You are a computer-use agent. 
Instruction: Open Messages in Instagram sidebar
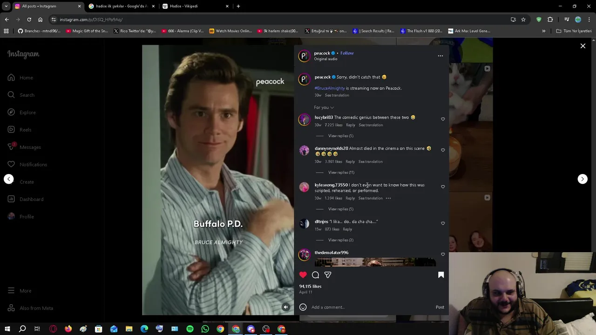24,147
